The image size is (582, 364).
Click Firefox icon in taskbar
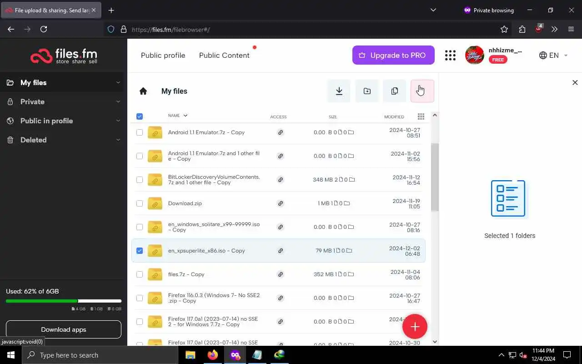click(213, 355)
